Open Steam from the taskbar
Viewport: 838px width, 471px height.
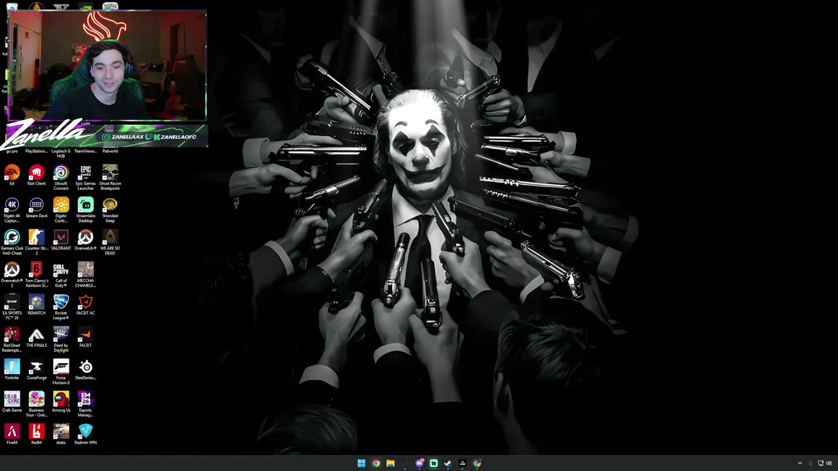448,463
